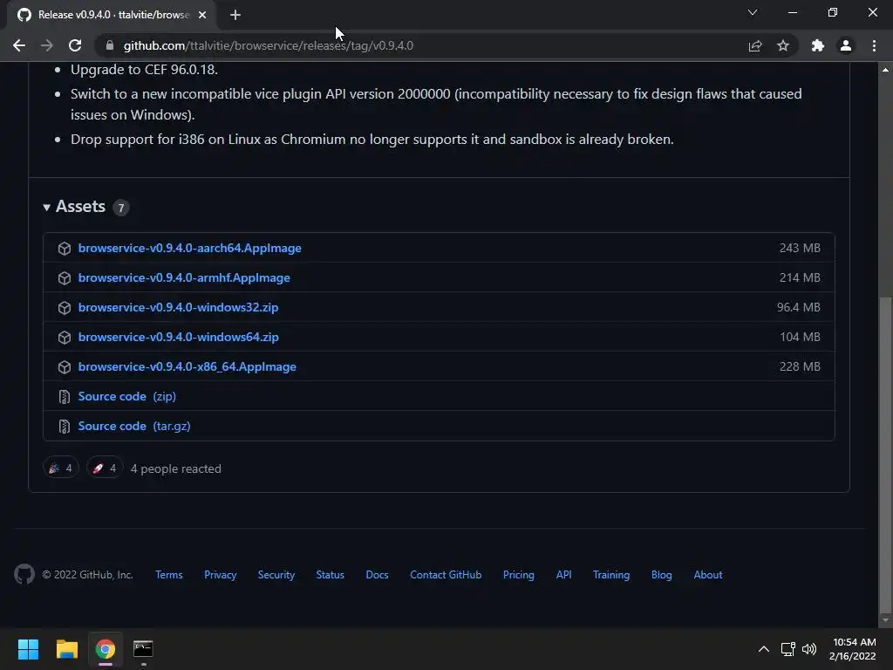This screenshot has width=893, height=670.
Task: Click the package icon beside armhf AppImage
Action: 65,278
